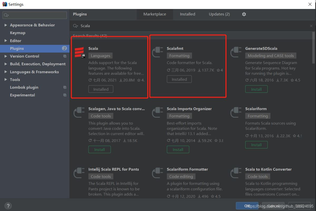
Task: Open plugin settings gear icon
Action: [x=244, y=14]
